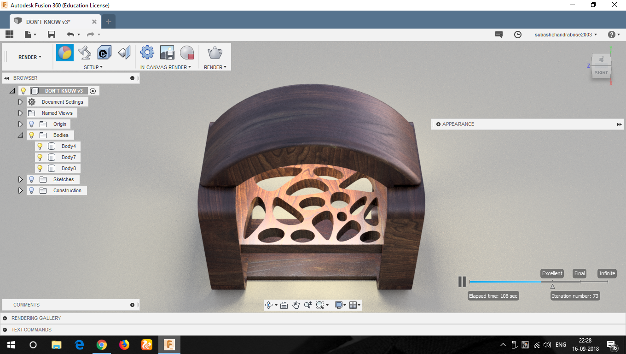Toggle visibility of Body4
The image size is (626, 354).
pyautogui.click(x=40, y=146)
